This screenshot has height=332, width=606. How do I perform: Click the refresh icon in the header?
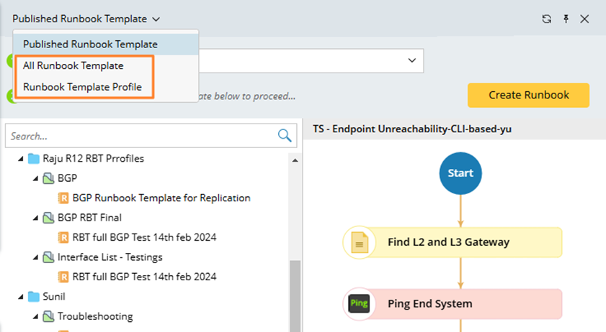click(546, 19)
